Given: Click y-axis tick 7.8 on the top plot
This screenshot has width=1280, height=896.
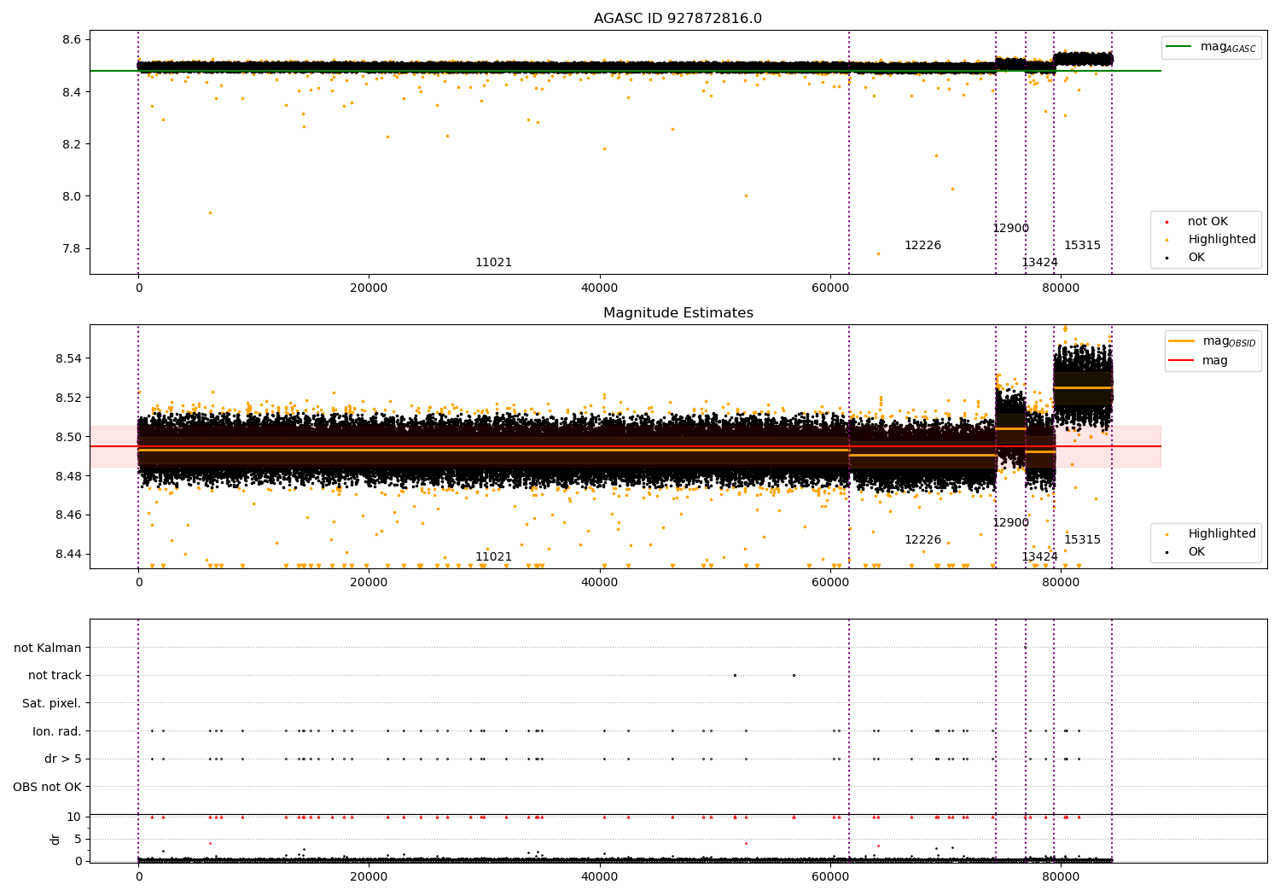Looking at the screenshot, I should 72,249.
